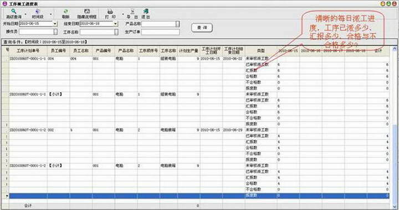
Task: Click the 时间段 time period icon
Action: click(x=38, y=13)
